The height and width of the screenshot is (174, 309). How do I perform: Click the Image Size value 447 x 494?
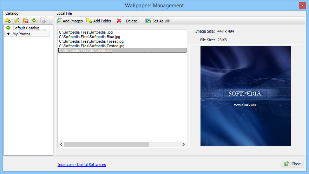[x=226, y=31]
